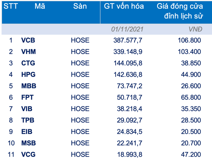Open the FPT ticker
Screen dimensions: 212x159
point(27,97)
